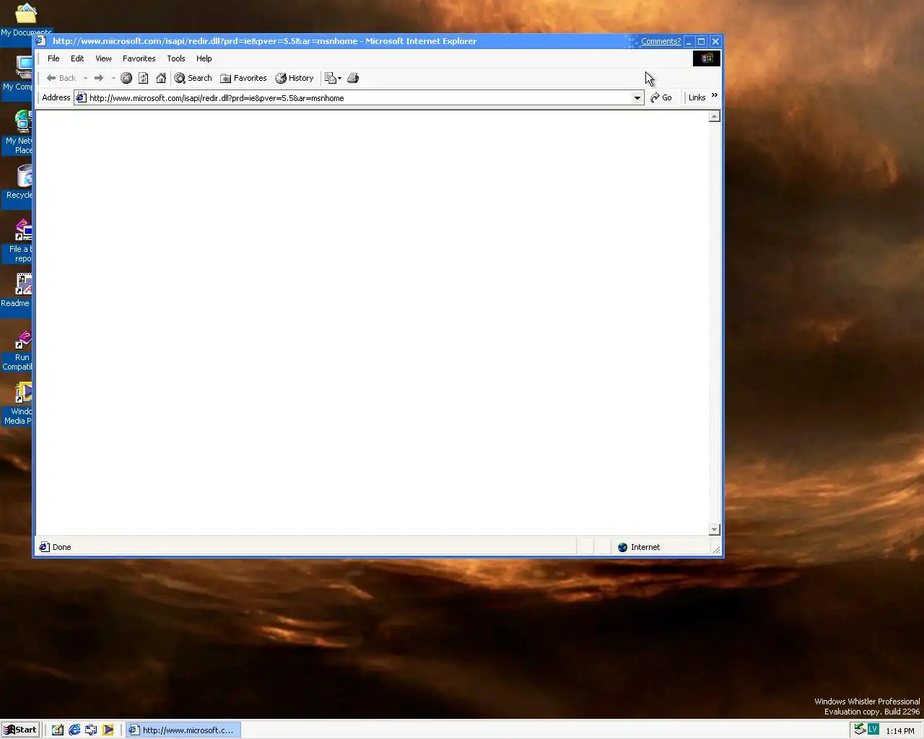The width and height of the screenshot is (924, 739).
Task: Click the Internet zone status text
Action: click(645, 547)
